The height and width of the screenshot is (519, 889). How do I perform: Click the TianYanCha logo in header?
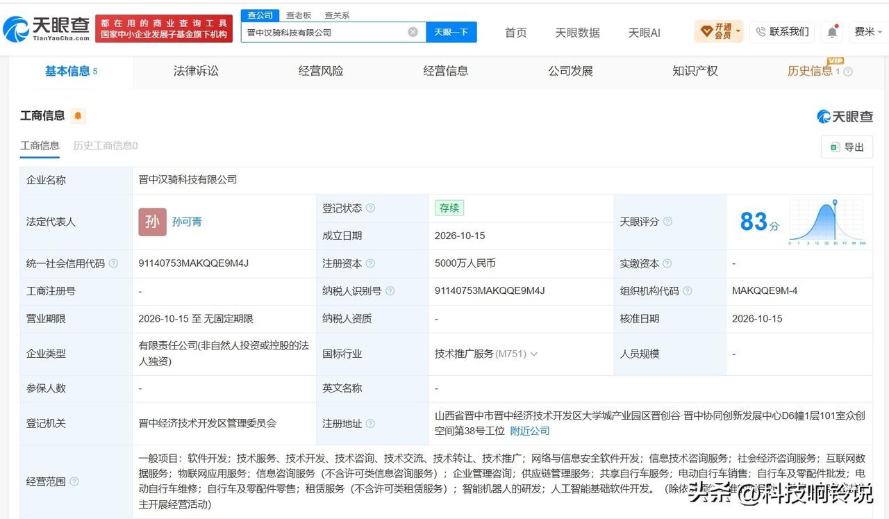pyautogui.click(x=47, y=29)
